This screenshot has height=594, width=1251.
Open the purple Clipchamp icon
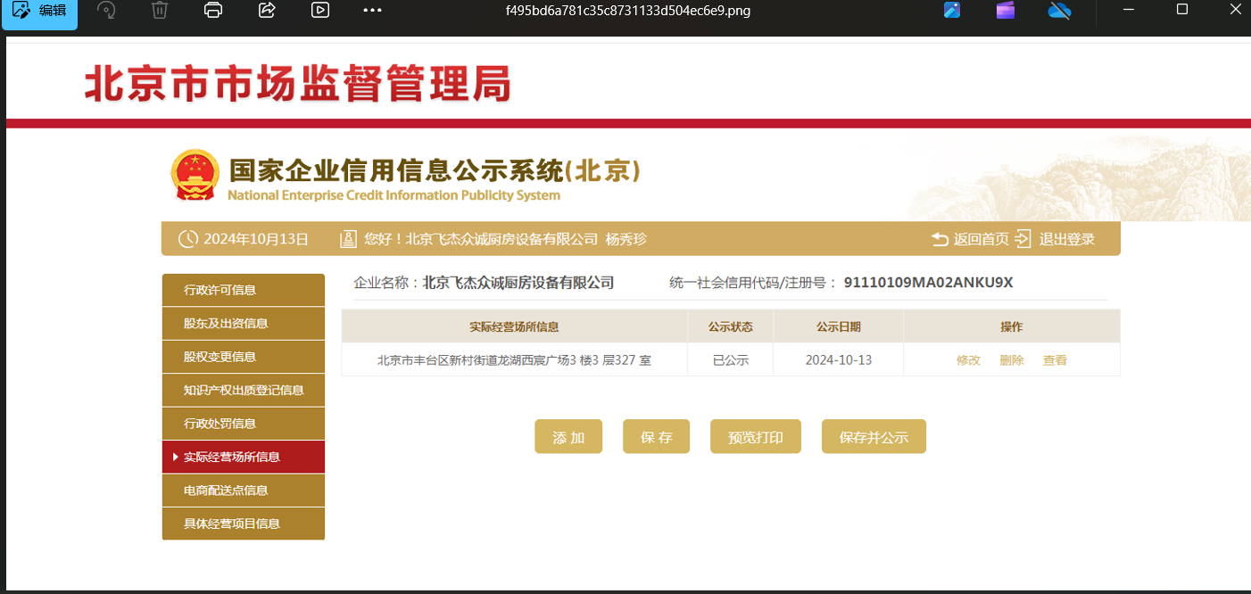pyautogui.click(x=1006, y=11)
